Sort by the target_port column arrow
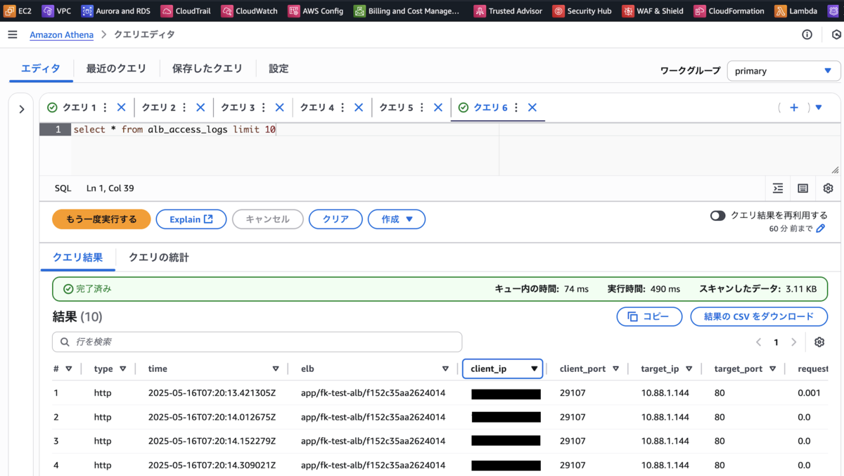 point(772,369)
